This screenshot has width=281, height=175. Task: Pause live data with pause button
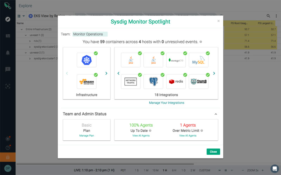pyautogui.click(x=226, y=170)
